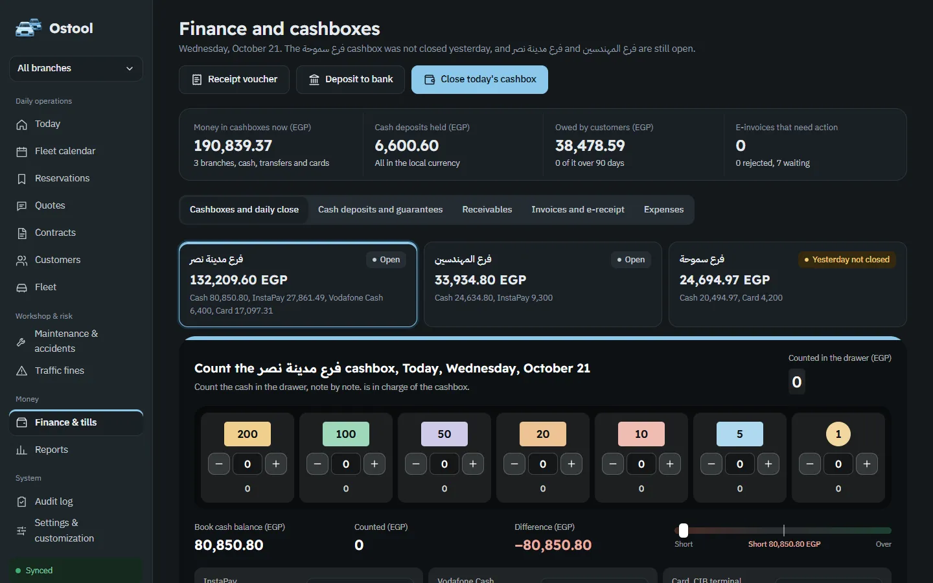
Task: Open Cash deposits and guarantees tab
Action: 380,210
